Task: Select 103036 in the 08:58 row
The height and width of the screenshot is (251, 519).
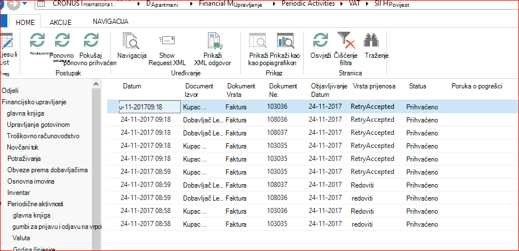Action: point(277,211)
